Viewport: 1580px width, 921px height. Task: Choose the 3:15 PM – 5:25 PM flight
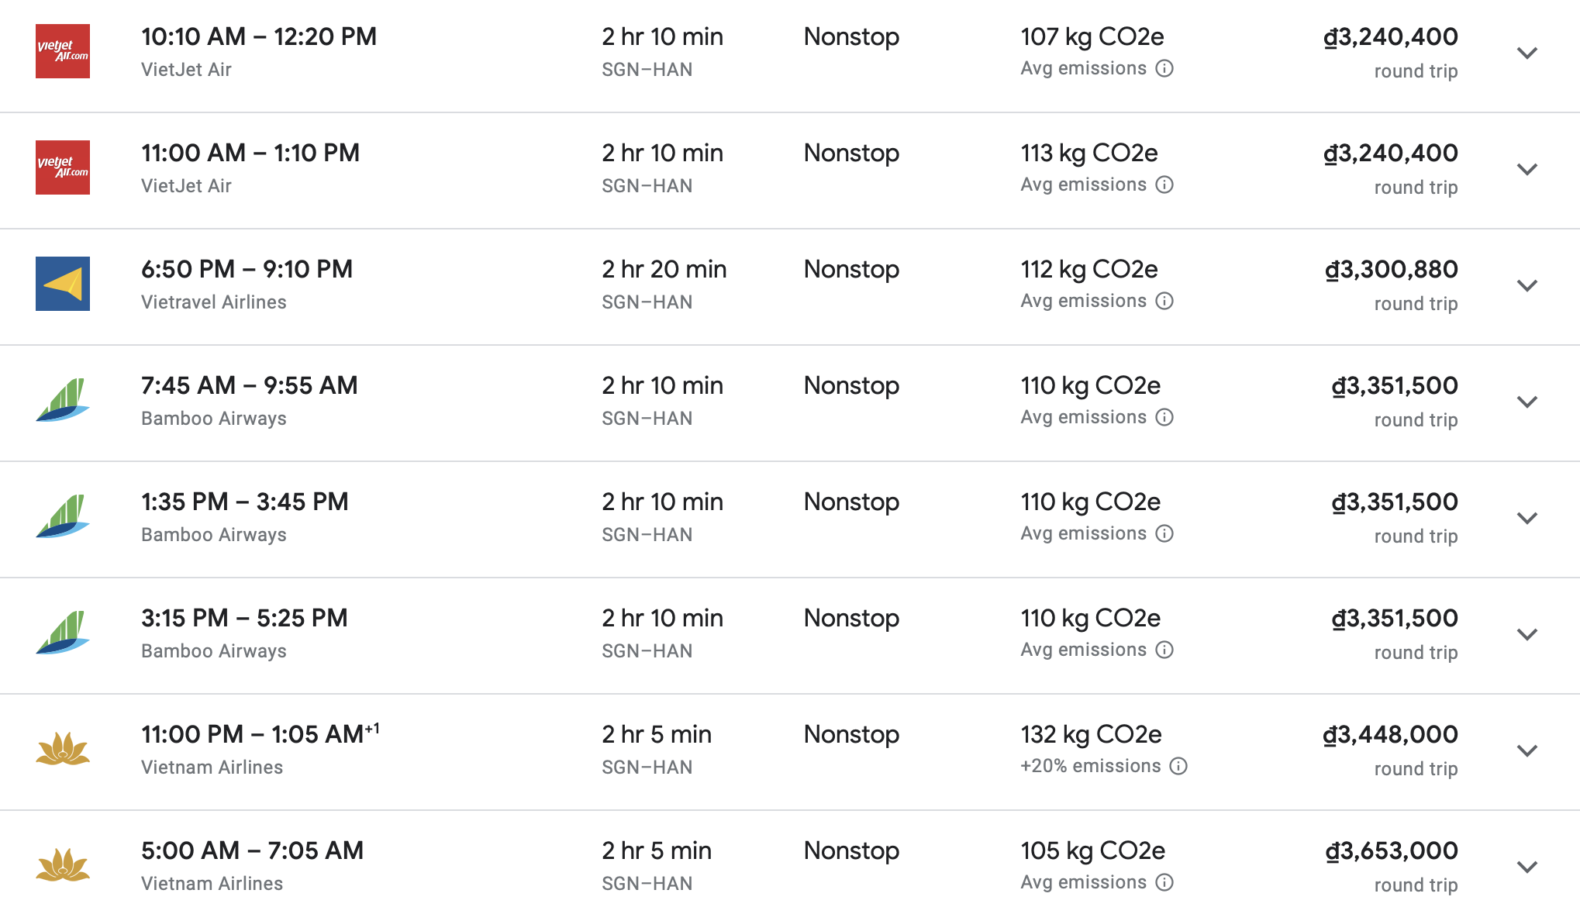pyautogui.click(x=244, y=618)
